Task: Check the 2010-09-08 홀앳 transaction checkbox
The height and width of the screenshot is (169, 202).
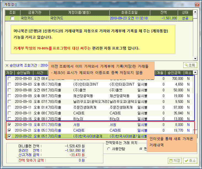Action: pyautogui.click(x=10, y=90)
